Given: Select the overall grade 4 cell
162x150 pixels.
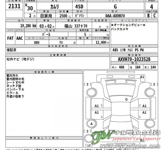Looking at the screenshot, I should pyautogui.click(x=151, y=7).
